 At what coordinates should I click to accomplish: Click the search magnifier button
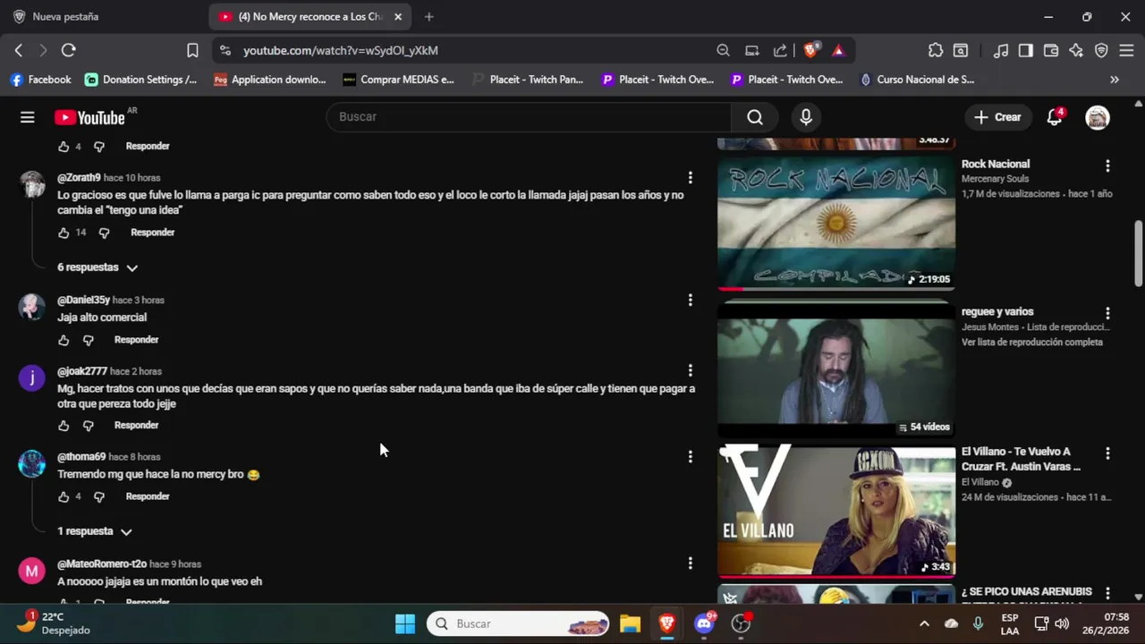pos(755,117)
